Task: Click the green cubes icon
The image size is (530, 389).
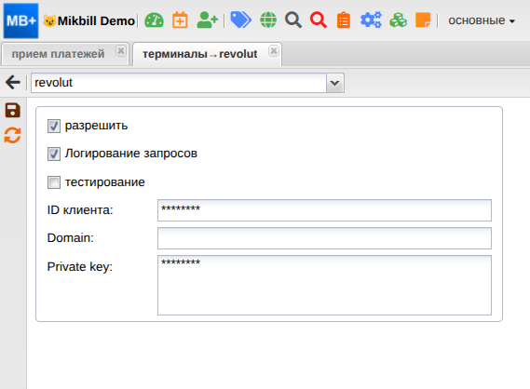Action: pos(398,20)
